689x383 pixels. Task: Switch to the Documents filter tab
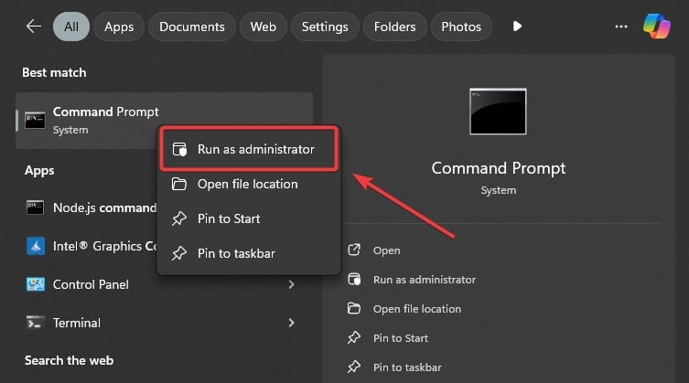point(192,27)
